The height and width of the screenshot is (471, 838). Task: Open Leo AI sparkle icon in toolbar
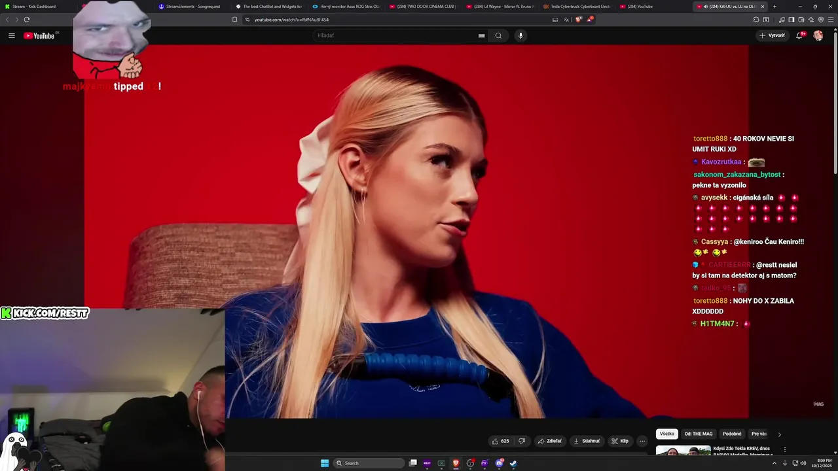pos(811,20)
